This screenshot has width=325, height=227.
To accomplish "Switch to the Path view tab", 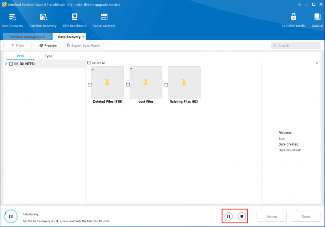I will [x=20, y=56].
